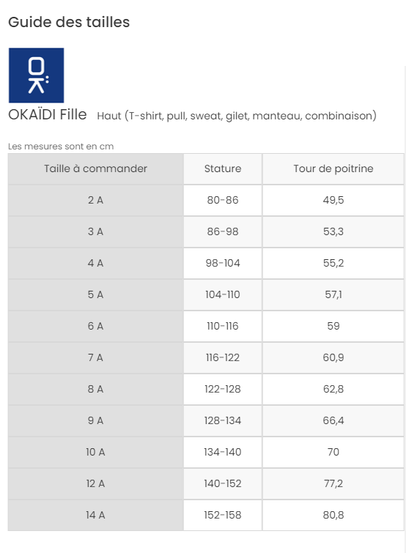Click the Haut (T-shirt, pull, sweat) subtitle
Screen dimensions: 406x553
point(237,116)
